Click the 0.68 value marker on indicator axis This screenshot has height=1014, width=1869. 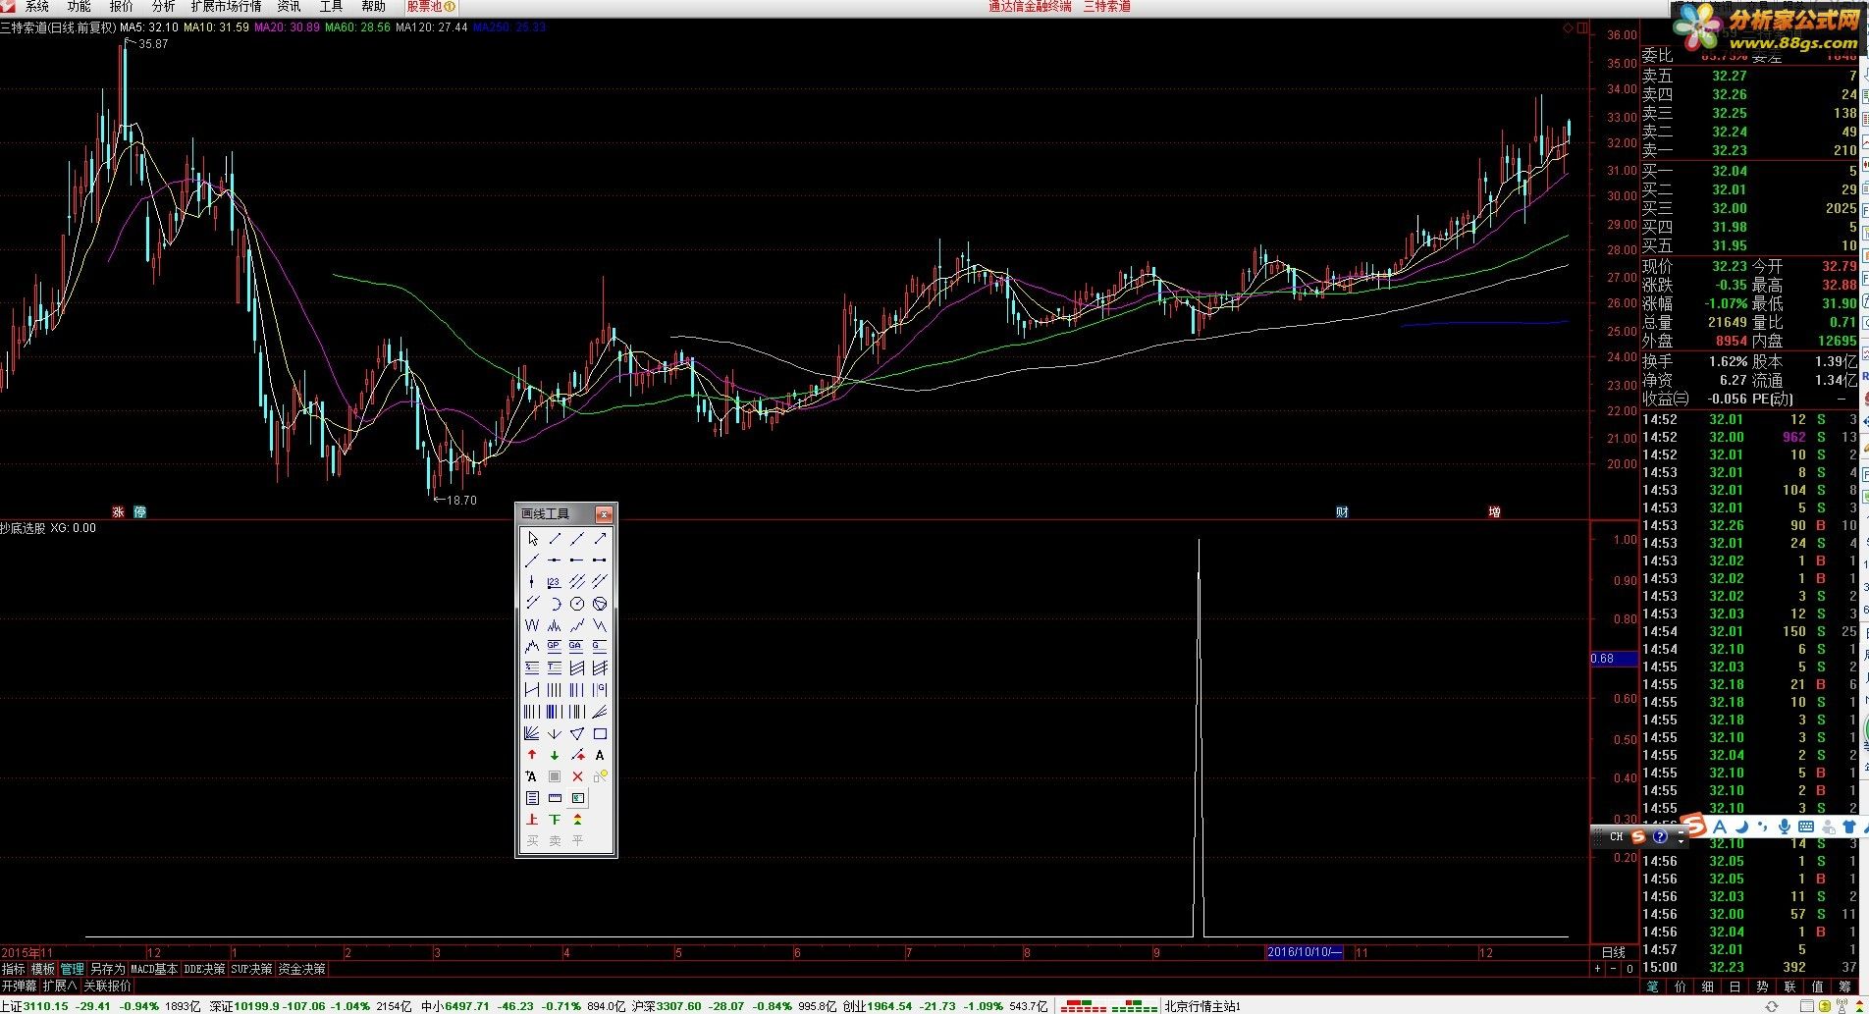(1614, 659)
